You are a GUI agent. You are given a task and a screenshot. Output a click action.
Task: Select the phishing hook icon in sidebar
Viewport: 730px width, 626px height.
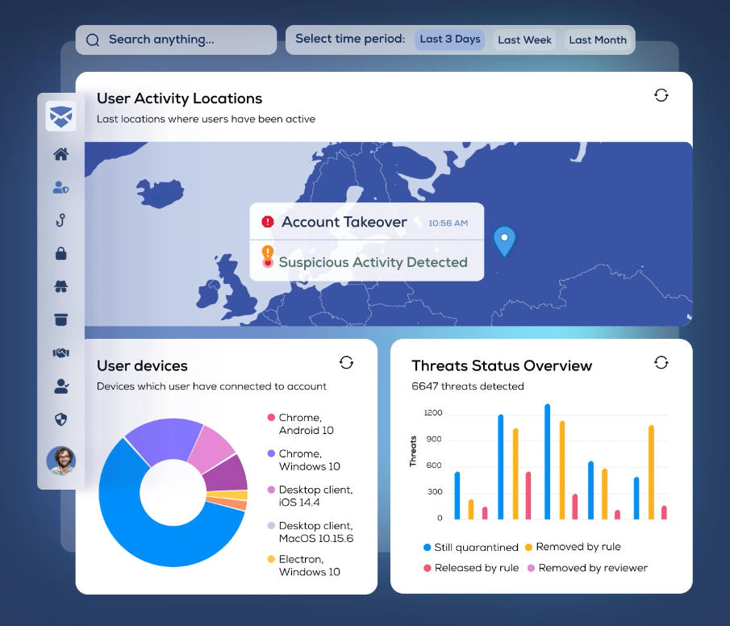click(x=61, y=220)
